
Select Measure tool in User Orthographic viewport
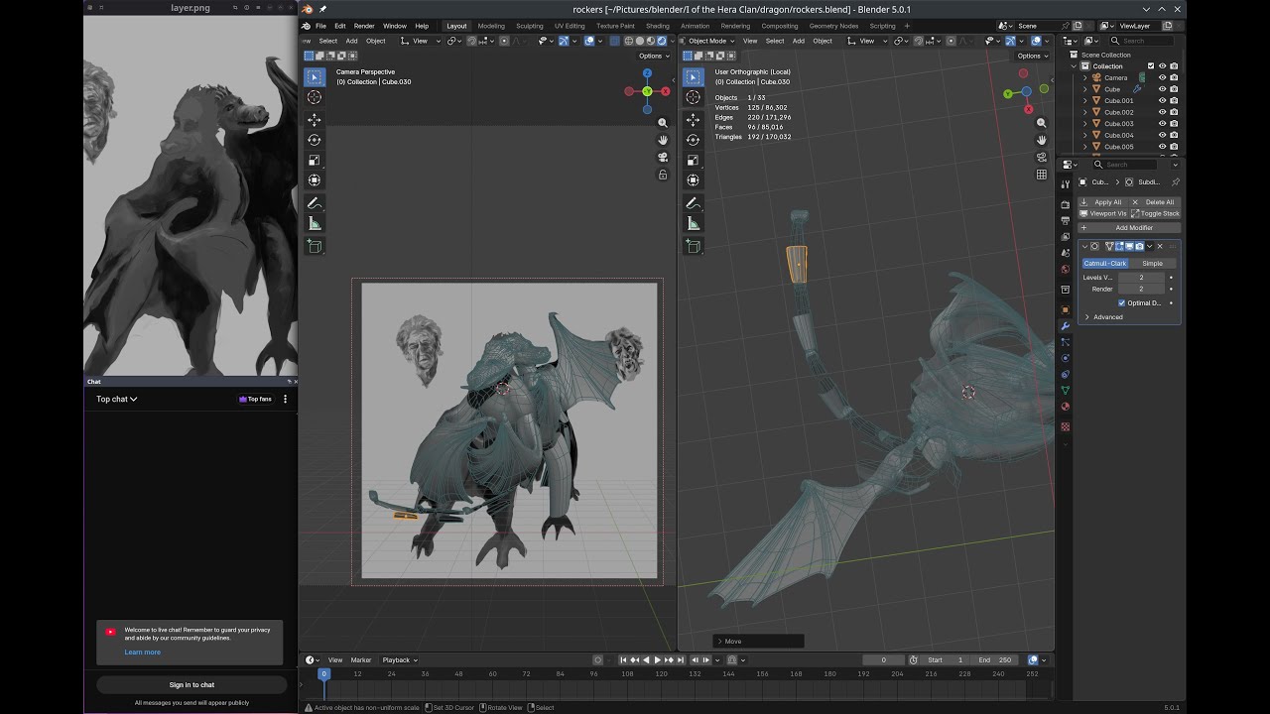pos(694,223)
